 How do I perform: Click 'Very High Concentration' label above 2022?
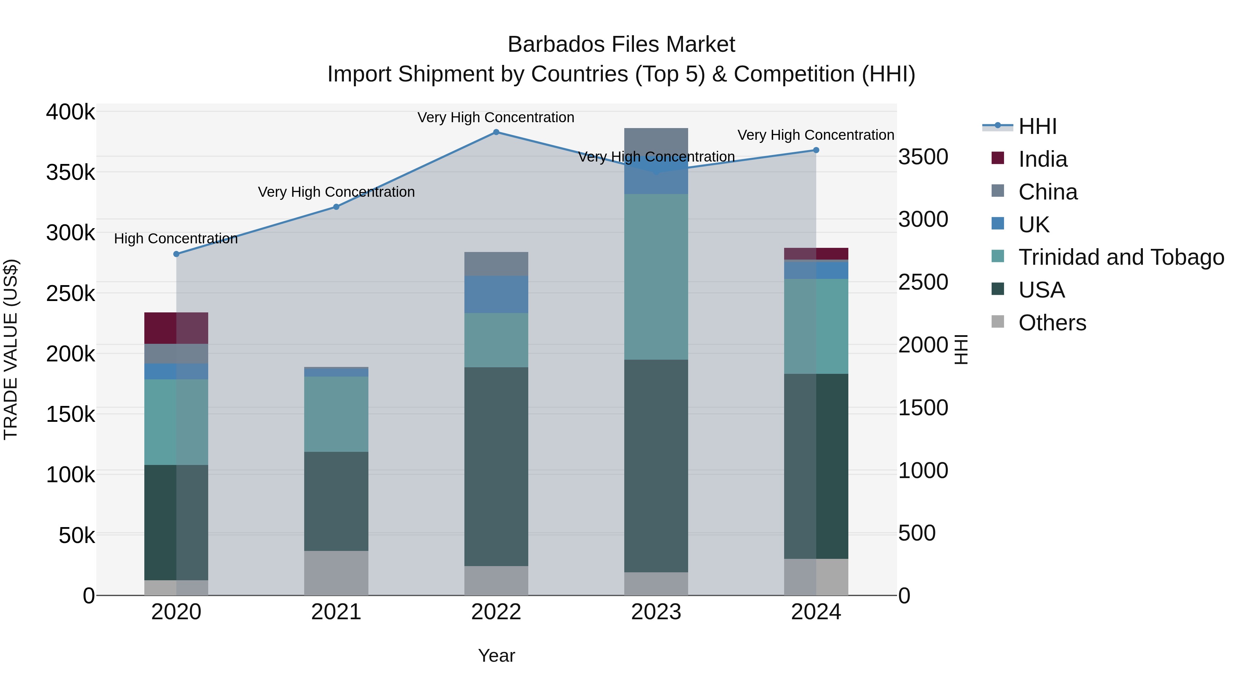coord(496,118)
